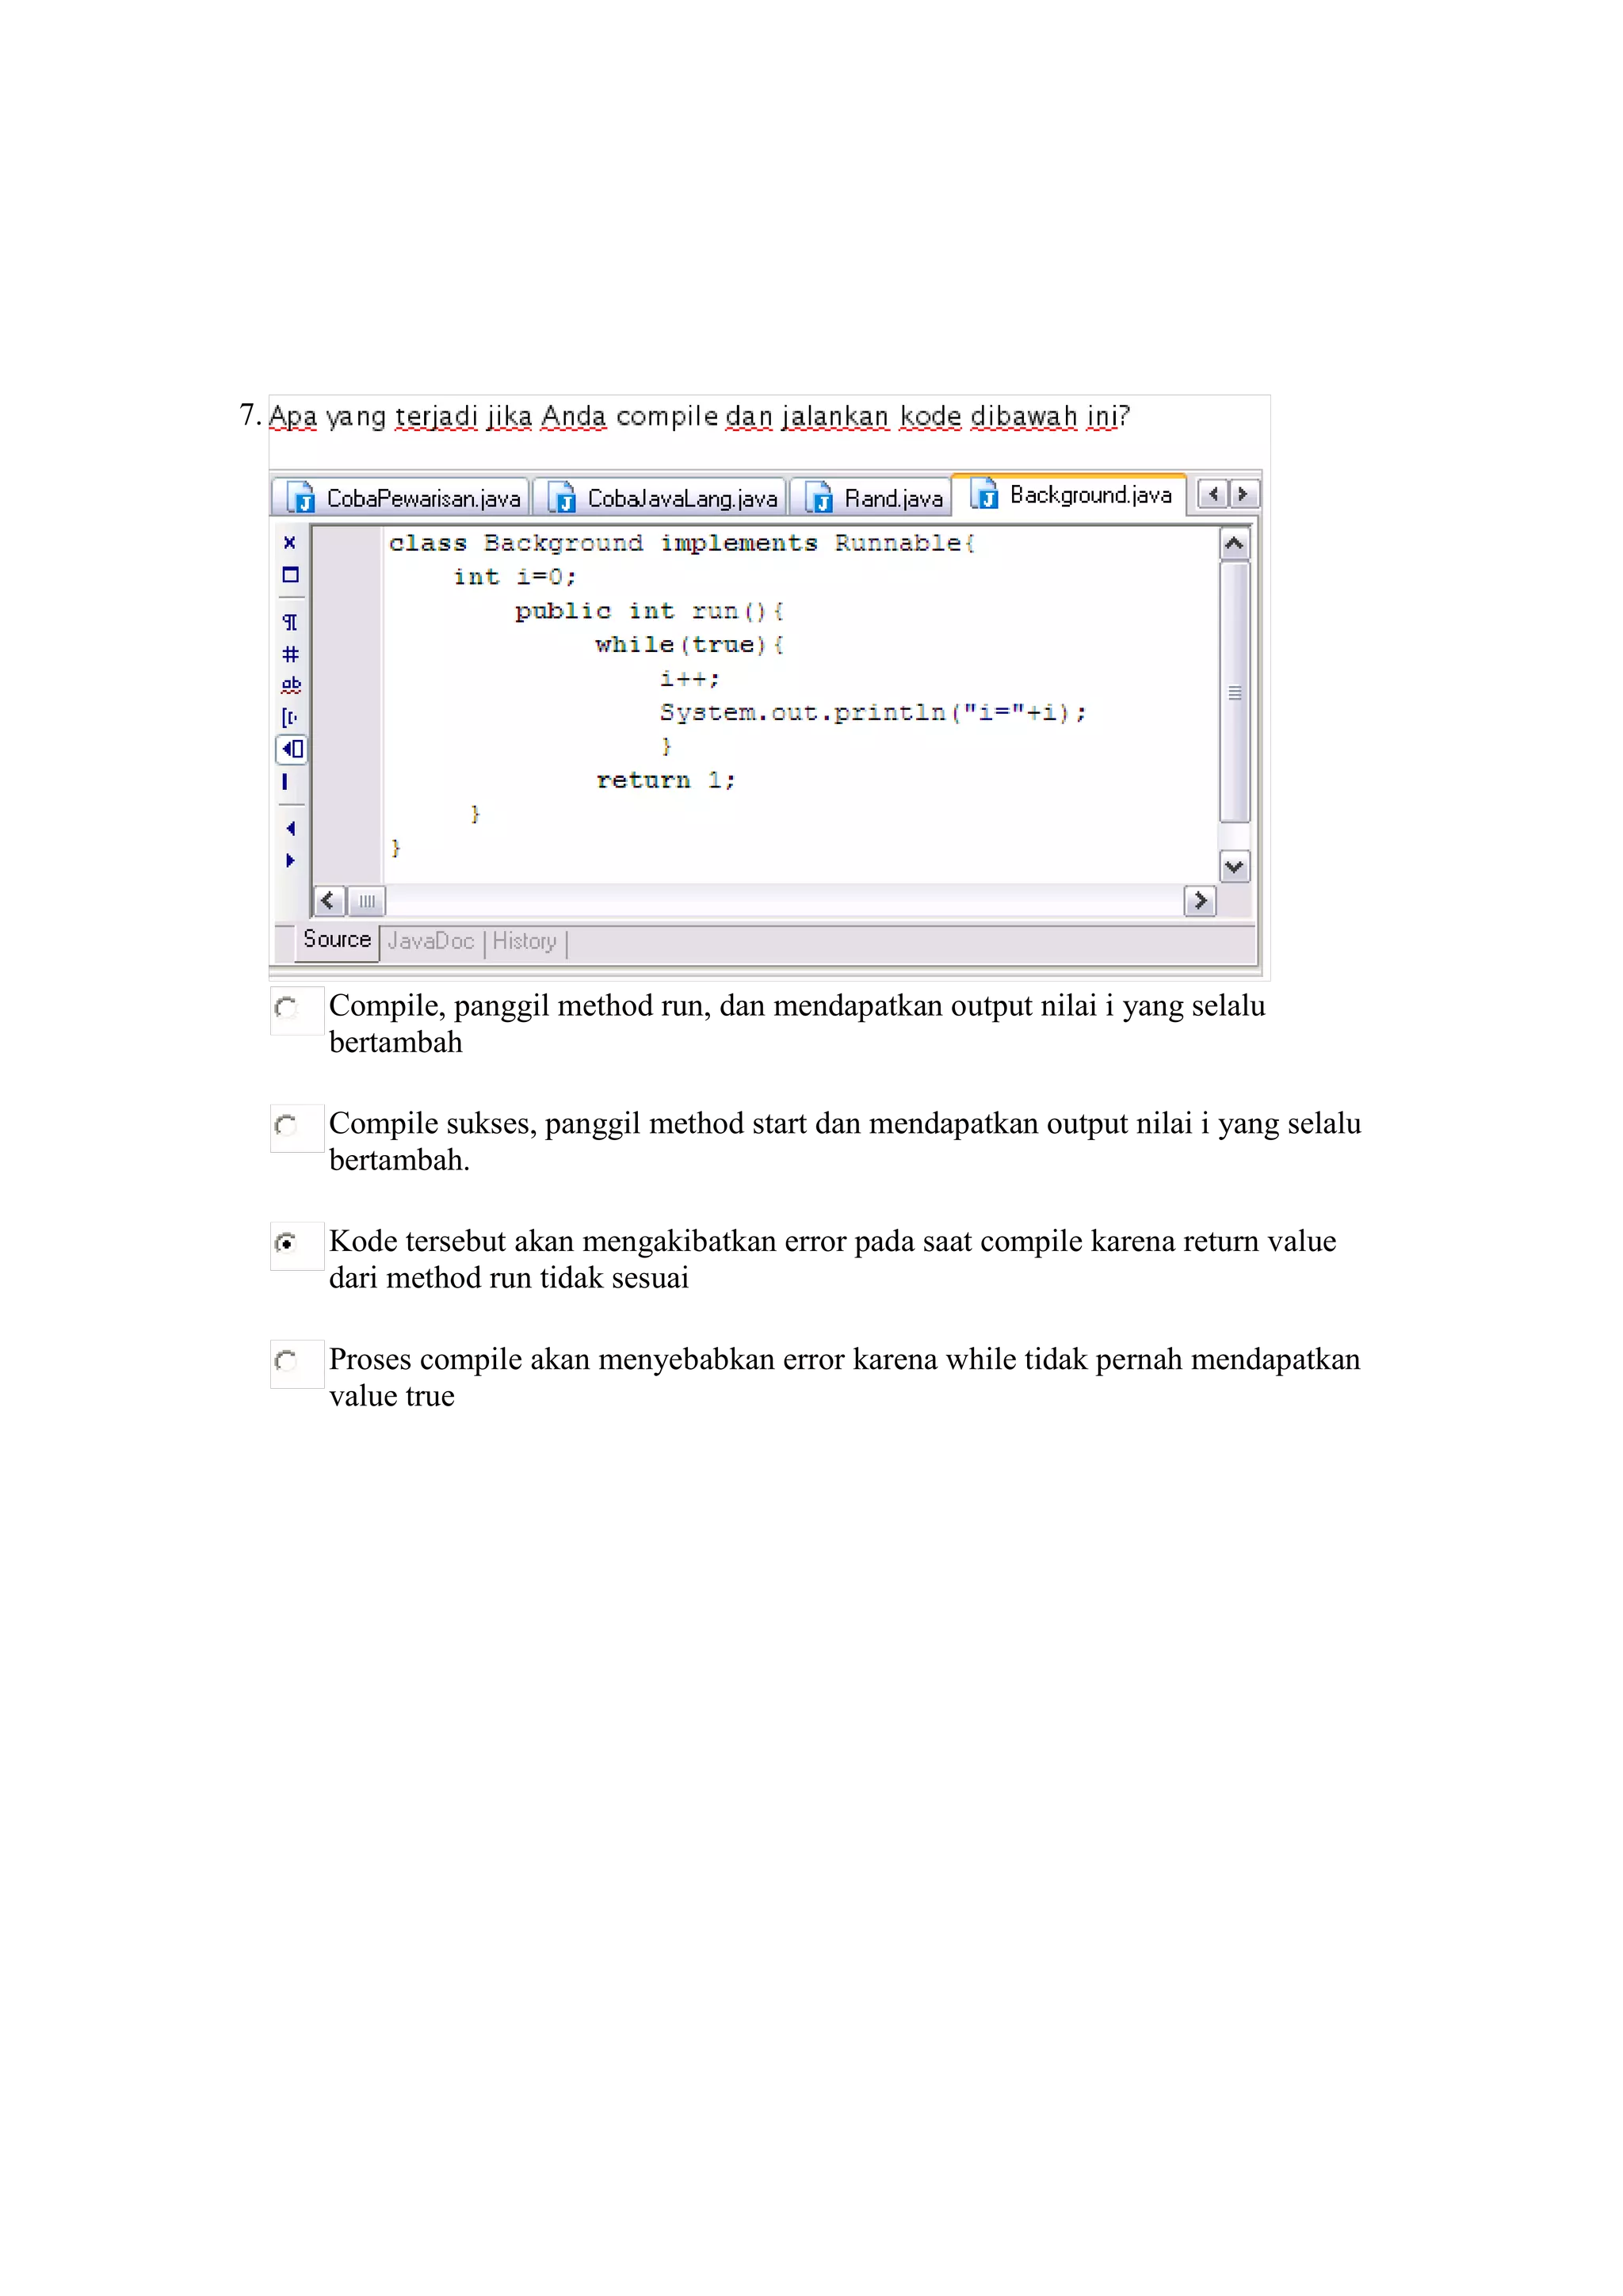Click code line 'i++;'

coord(690,679)
